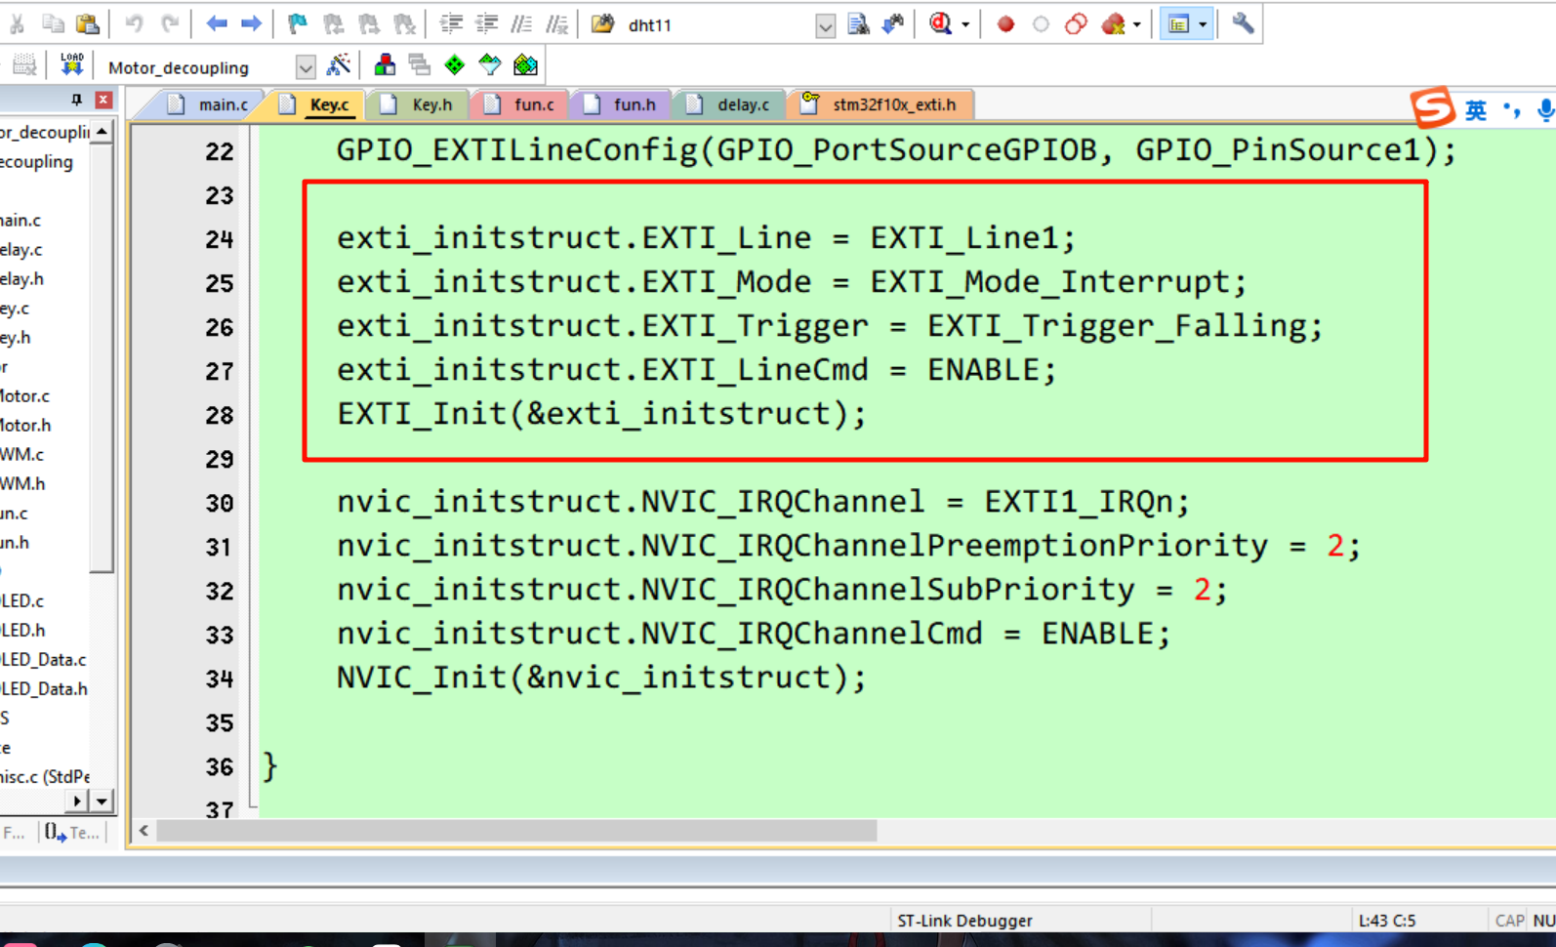Click the File Extensions and Books blocks icon
Image resolution: width=1556 pixels, height=947 pixels.
coord(385,65)
